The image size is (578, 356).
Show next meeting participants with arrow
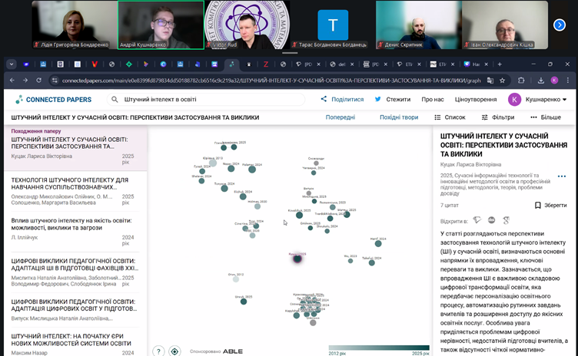tap(560, 25)
